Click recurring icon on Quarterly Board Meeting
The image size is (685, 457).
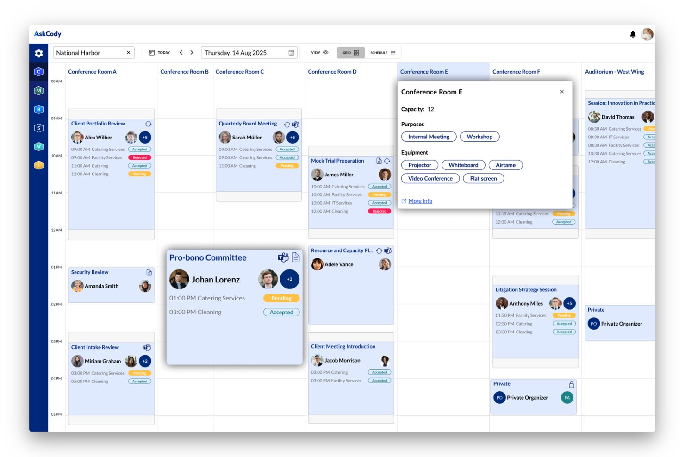click(x=287, y=124)
